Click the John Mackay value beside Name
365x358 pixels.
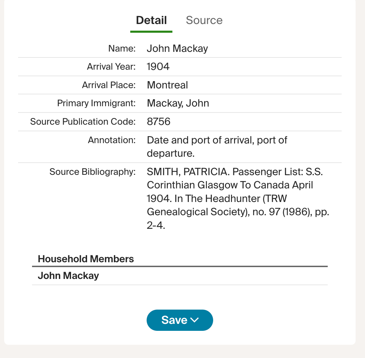point(177,48)
